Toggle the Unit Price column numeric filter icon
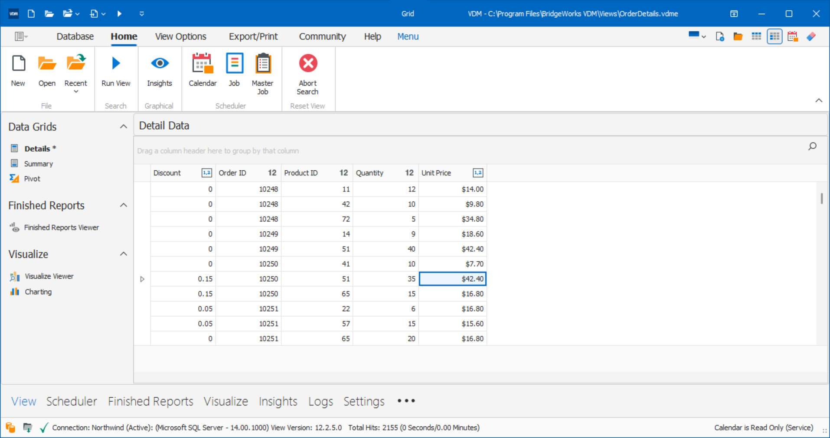 coord(477,173)
